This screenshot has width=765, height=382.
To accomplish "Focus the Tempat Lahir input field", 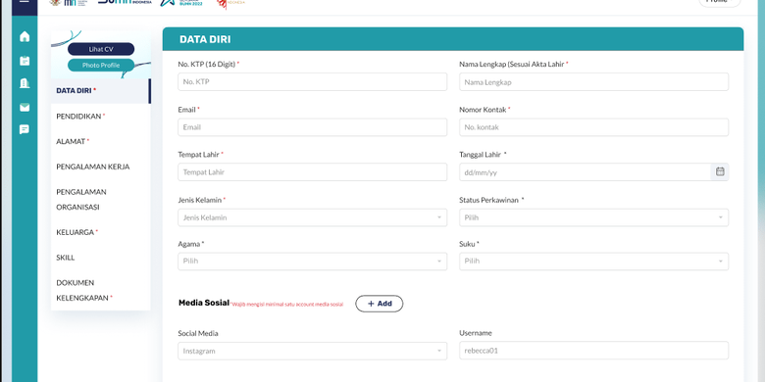I will coord(312,172).
